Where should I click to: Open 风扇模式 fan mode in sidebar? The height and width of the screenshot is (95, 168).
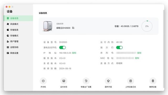coord(18,24)
